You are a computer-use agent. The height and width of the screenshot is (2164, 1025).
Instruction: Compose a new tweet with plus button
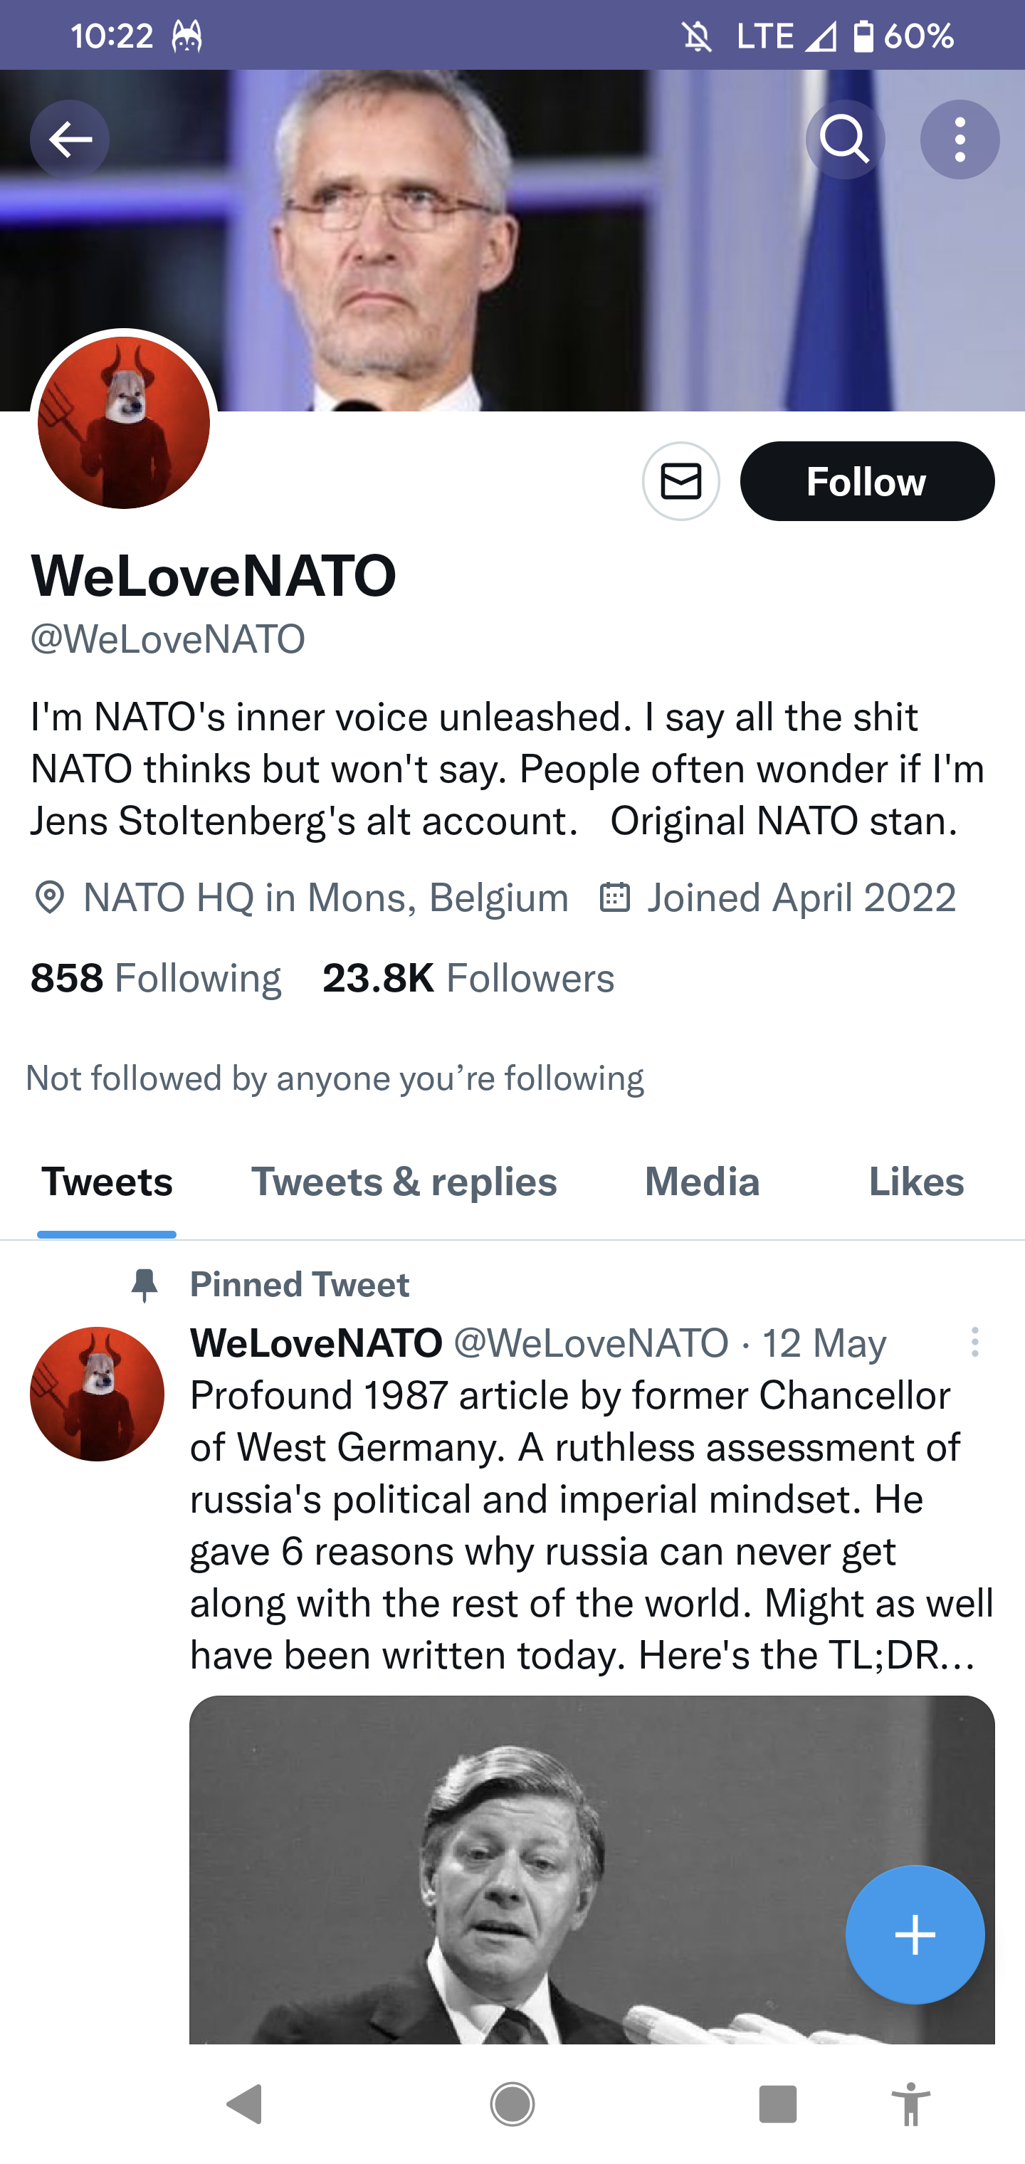(914, 1935)
